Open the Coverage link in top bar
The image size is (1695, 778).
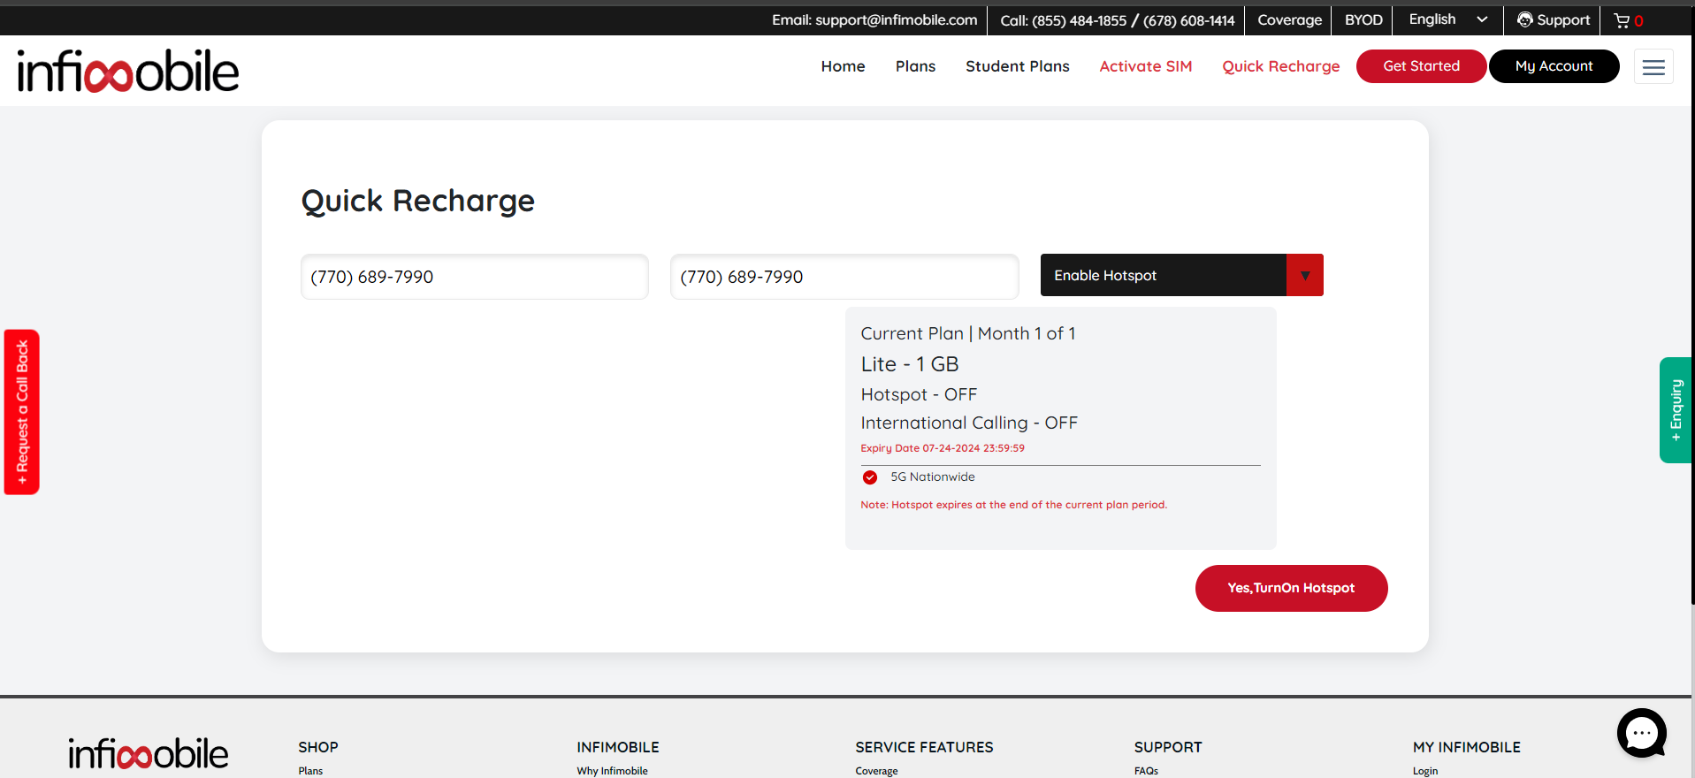pos(1289,19)
